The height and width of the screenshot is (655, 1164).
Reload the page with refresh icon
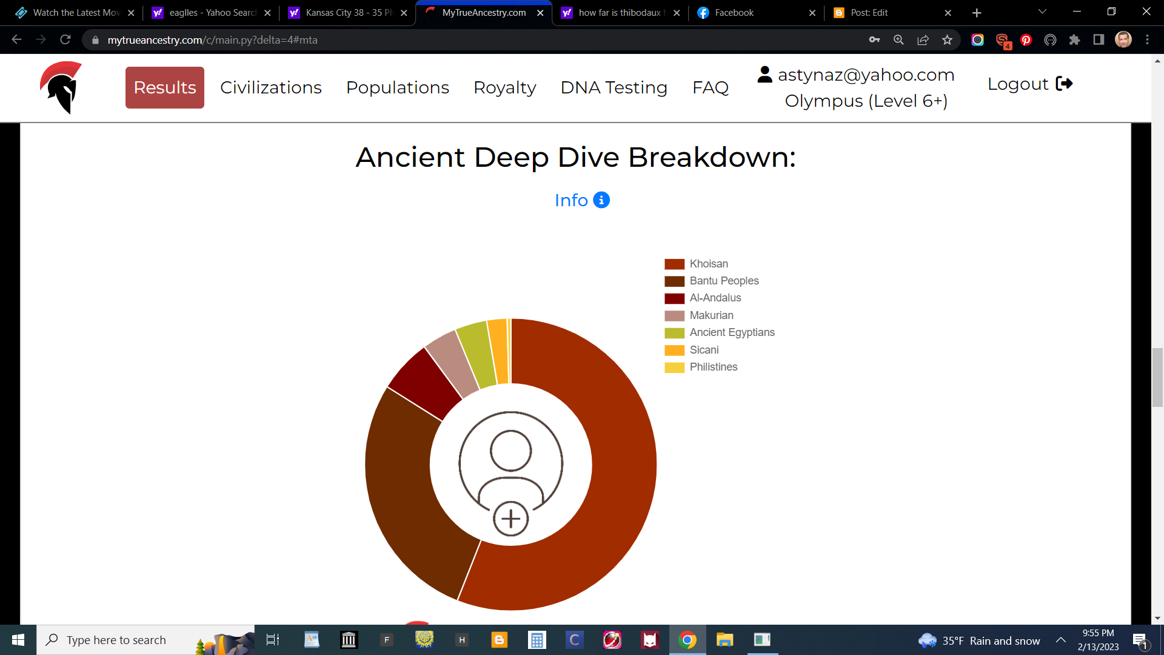(65, 40)
